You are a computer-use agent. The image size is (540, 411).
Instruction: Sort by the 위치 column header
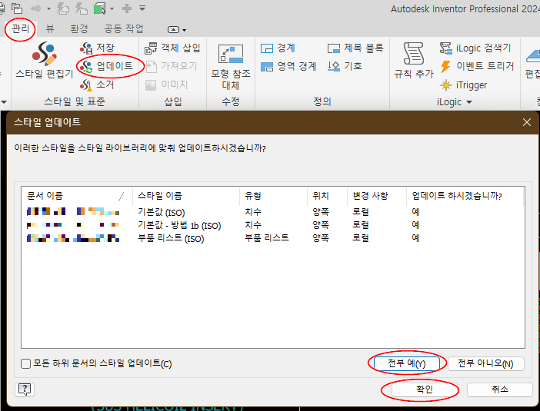tap(327, 196)
